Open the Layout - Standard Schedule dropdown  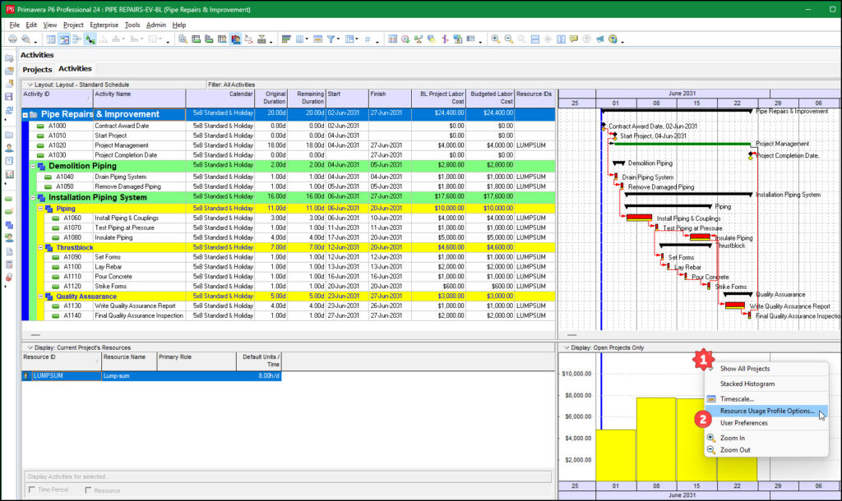click(30, 84)
